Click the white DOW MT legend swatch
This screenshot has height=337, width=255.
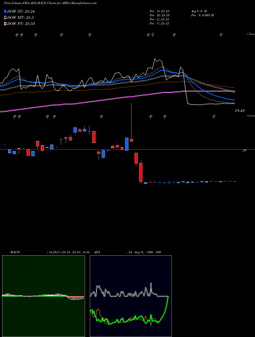[6, 18]
